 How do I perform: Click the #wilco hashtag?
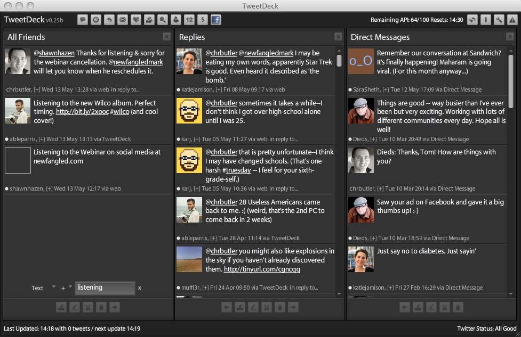pyautogui.click(x=119, y=112)
